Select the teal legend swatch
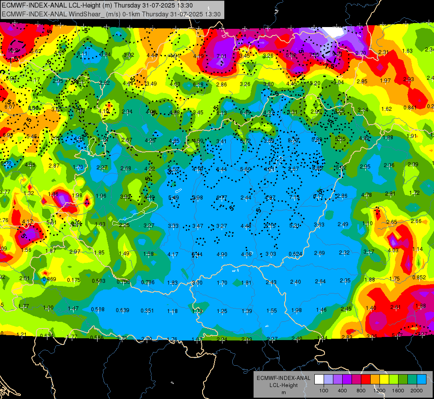This screenshot has width=434, height=399. click(x=412, y=379)
